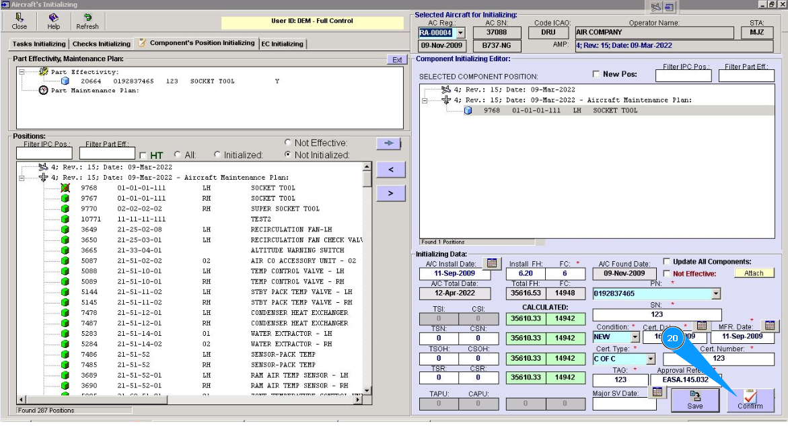The height and width of the screenshot is (426, 788).
Task: Switch to Tasks Initializing tab
Action: coord(39,44)
